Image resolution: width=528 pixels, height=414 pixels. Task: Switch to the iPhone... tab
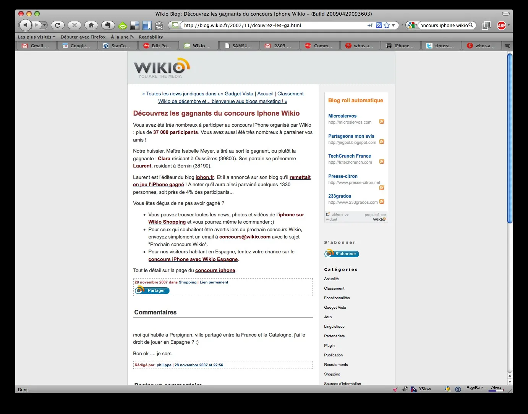point(400,45)
